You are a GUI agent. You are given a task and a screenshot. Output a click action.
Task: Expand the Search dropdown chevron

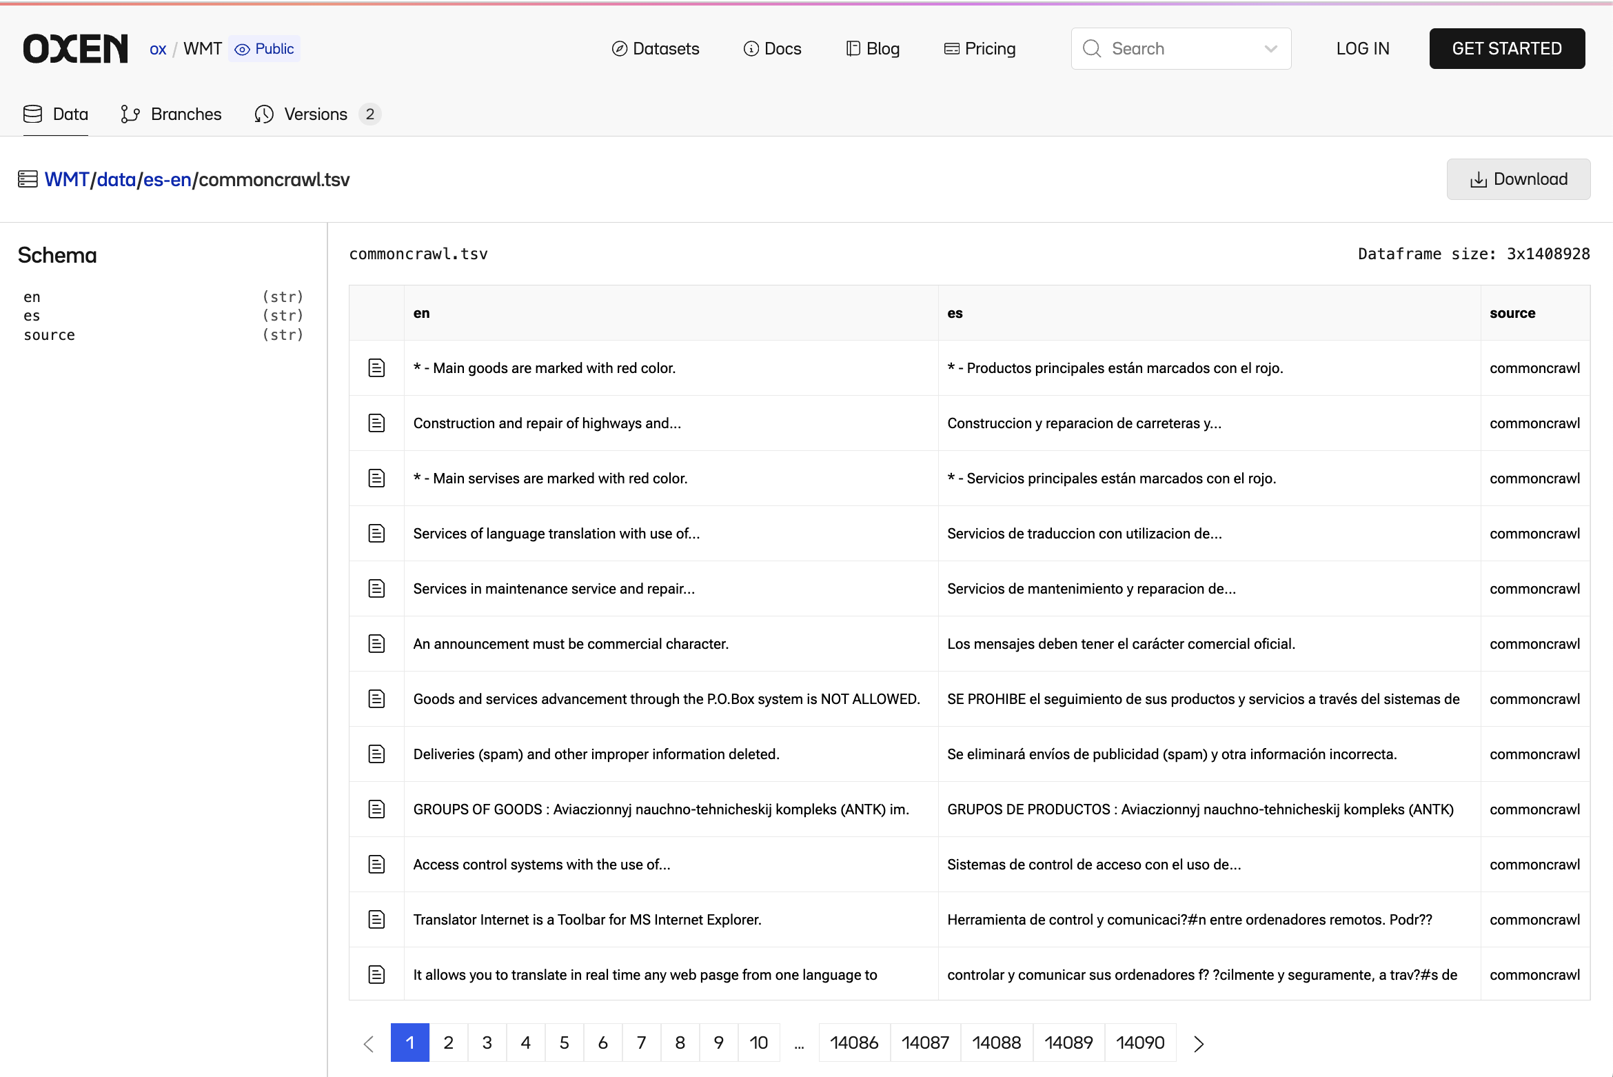[x=1270, y=49]
